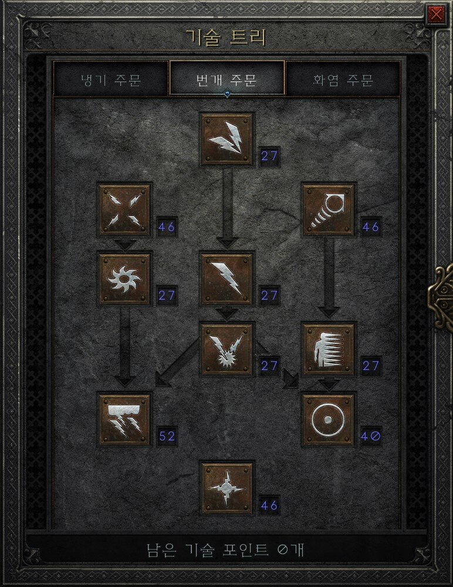Screen dimensions: 453x587
Task: Select the Chain Lightning skill icon
Action: (227, 350)
